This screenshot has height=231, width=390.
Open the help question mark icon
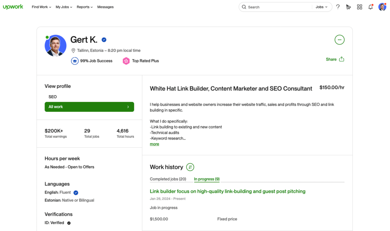[x=338, y=7]
